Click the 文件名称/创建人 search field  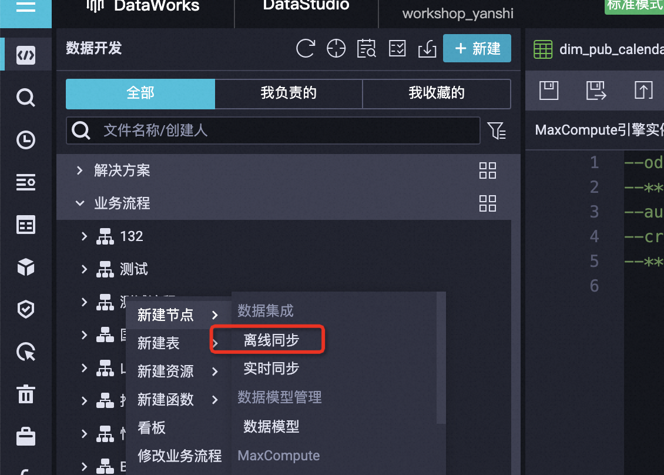click(x=273, y=131)
